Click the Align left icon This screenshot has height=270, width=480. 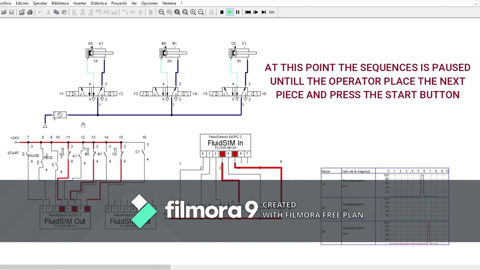(x=75, y=12)
